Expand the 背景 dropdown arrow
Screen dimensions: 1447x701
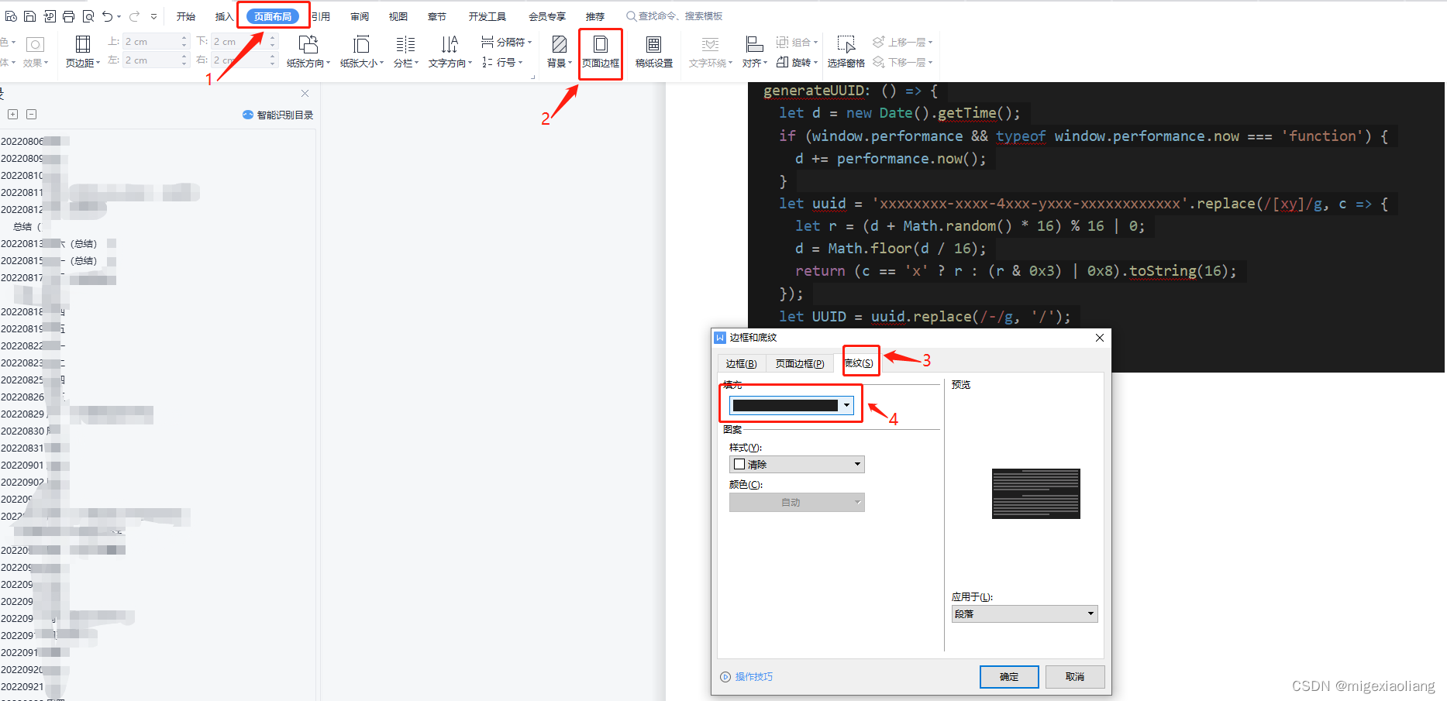coord(570,64)
